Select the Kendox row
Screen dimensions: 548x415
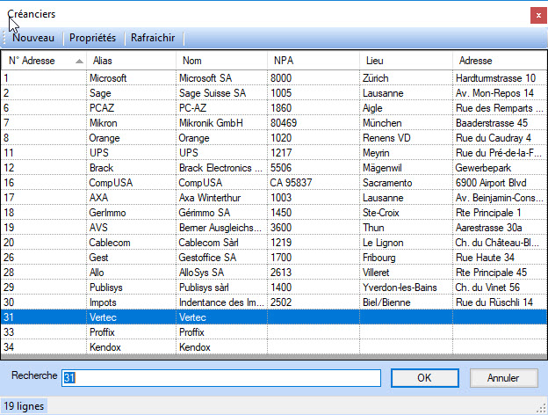coord(274,347)
